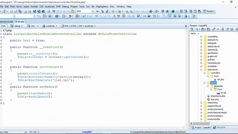Screen dimensions: 238x134
Task: Click the logo.png file icon
Action: point(208,99)
